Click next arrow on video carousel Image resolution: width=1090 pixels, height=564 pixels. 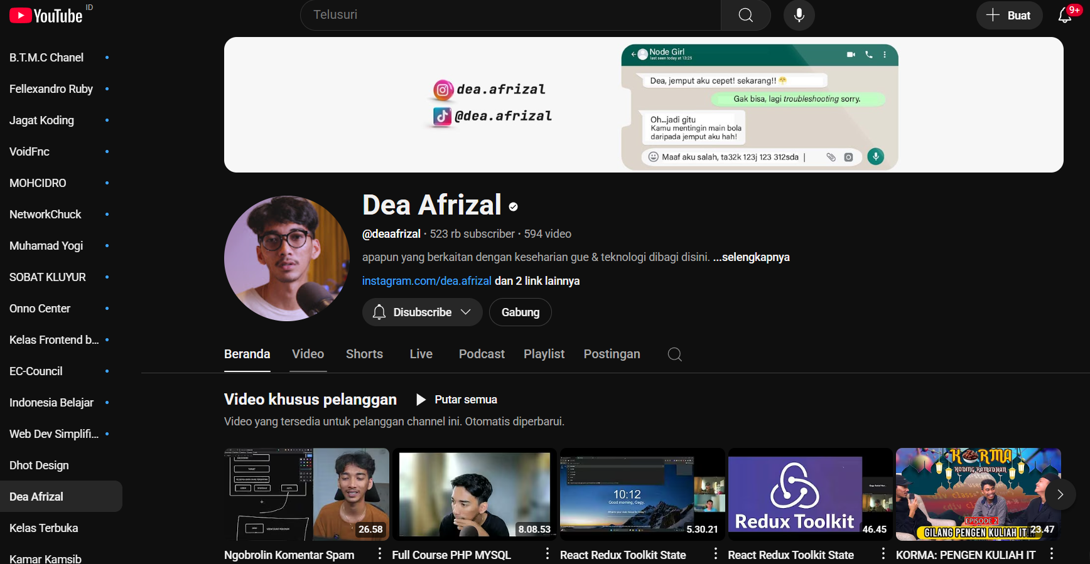[x=1060, y=494]
